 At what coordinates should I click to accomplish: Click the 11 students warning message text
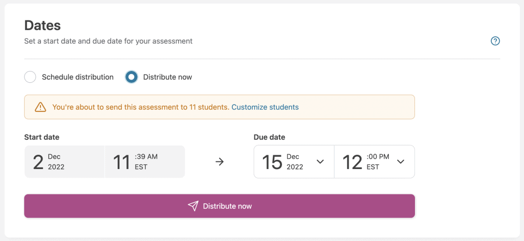[140, 107]
